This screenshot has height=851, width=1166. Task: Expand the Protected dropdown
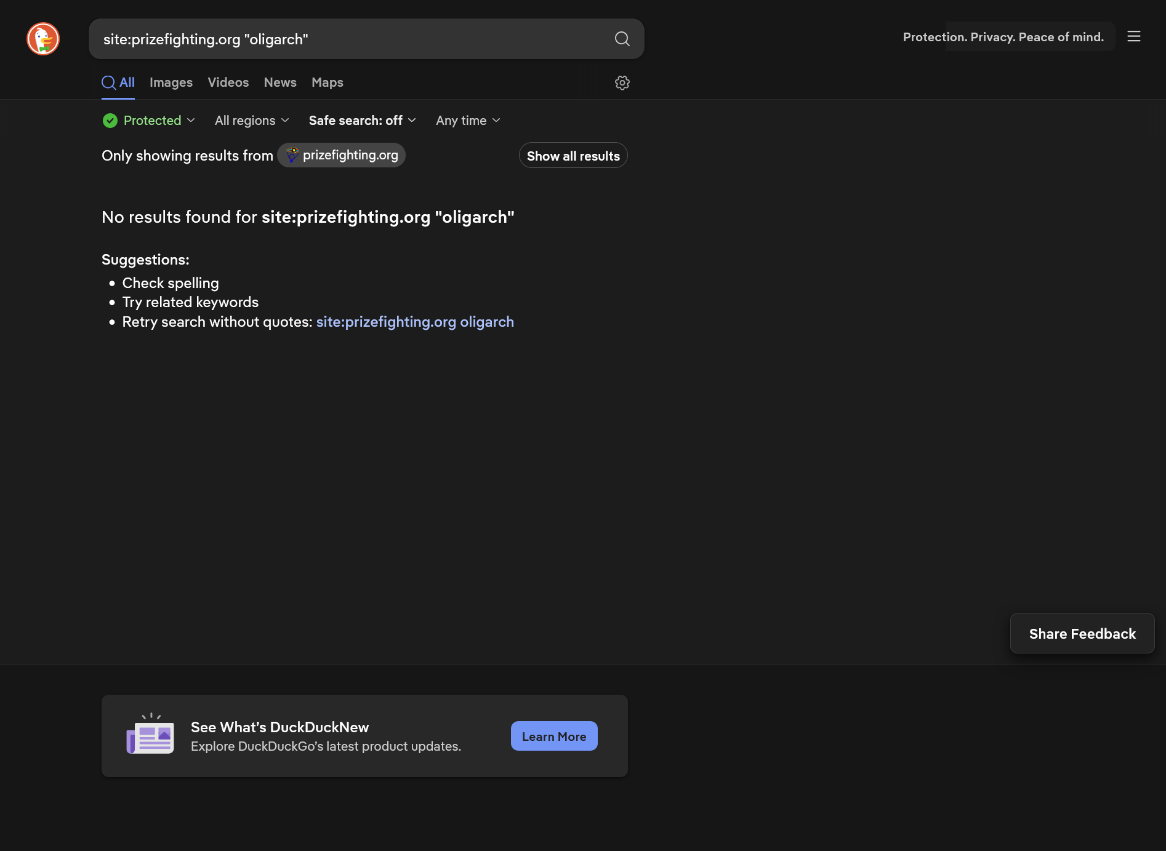[159, 121]
